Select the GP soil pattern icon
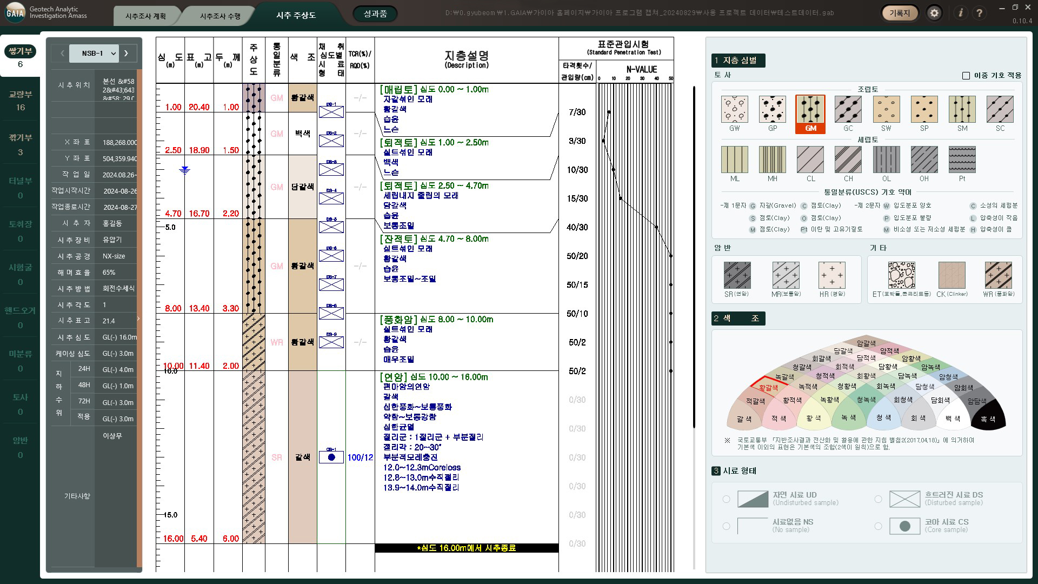The height and width of the screenshot is (584, 1038). (772, 110)
